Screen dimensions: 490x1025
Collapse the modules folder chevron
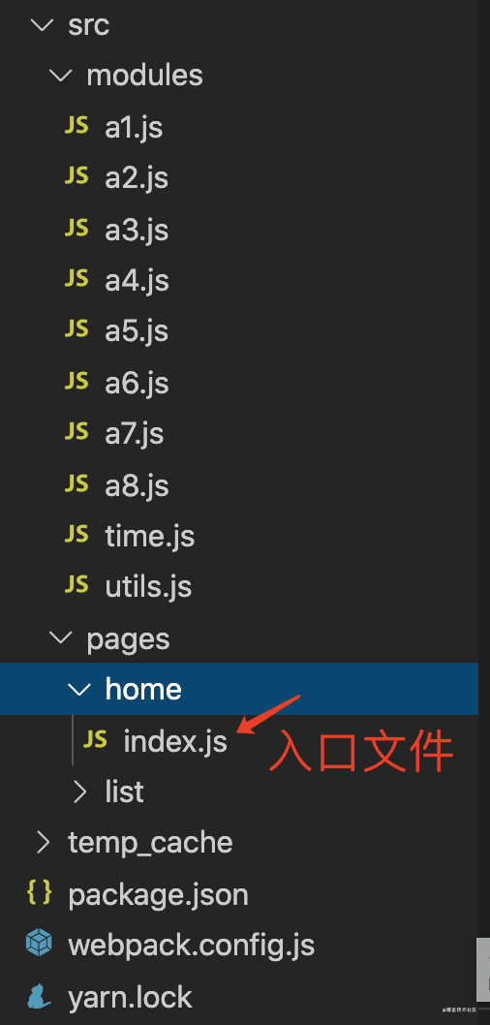tap(61, 76)
